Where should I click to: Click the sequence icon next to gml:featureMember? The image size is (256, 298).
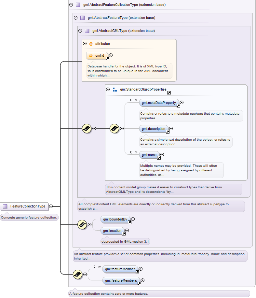(x=78, y=275)
